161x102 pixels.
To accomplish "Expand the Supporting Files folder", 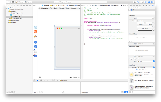I will pyautogui.click(x=10, y=19).
